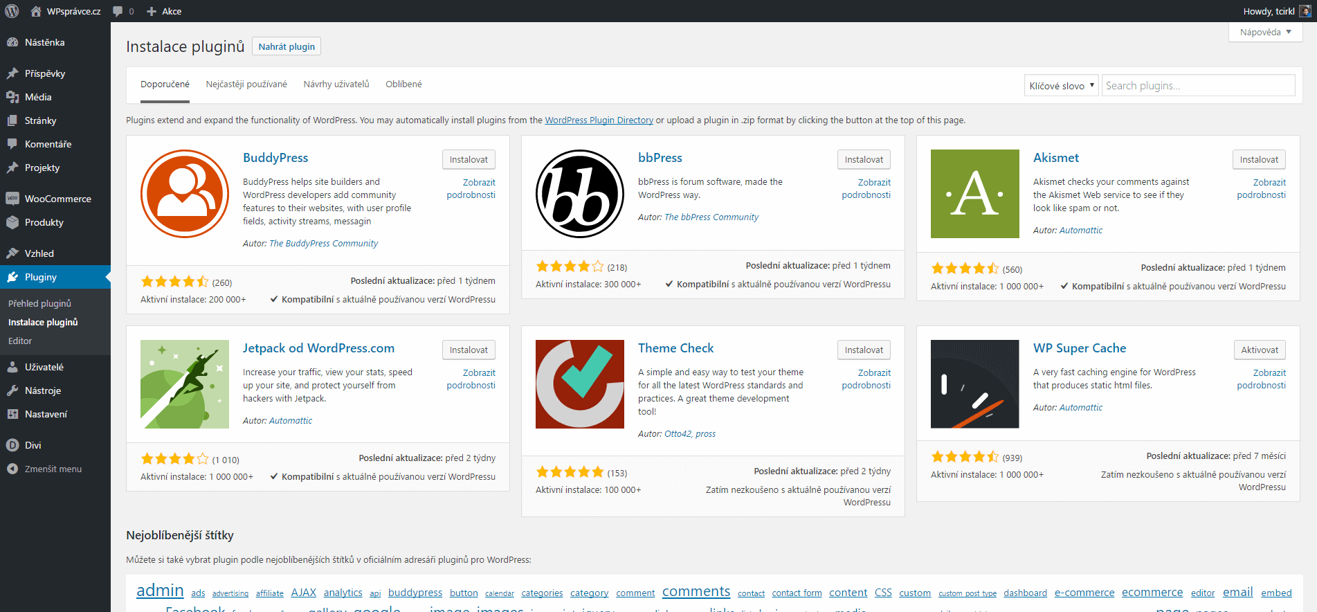Screen dimensions: 1317x612
Task: Open Projekty icon in sidebar
Action: tap(12, 168)
